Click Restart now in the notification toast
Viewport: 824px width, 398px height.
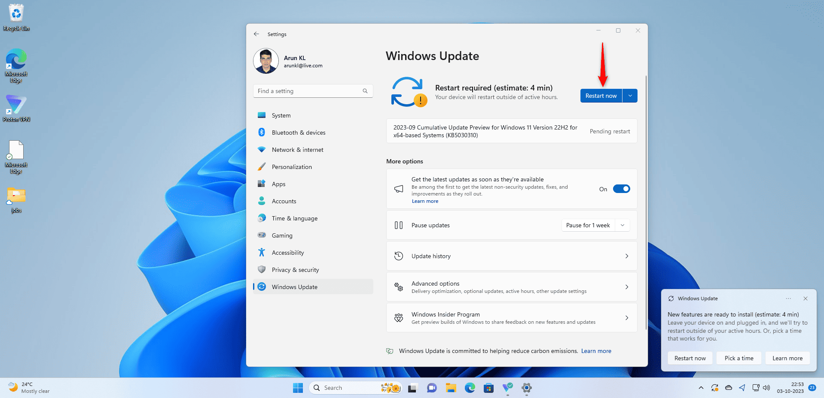(690, 358)
